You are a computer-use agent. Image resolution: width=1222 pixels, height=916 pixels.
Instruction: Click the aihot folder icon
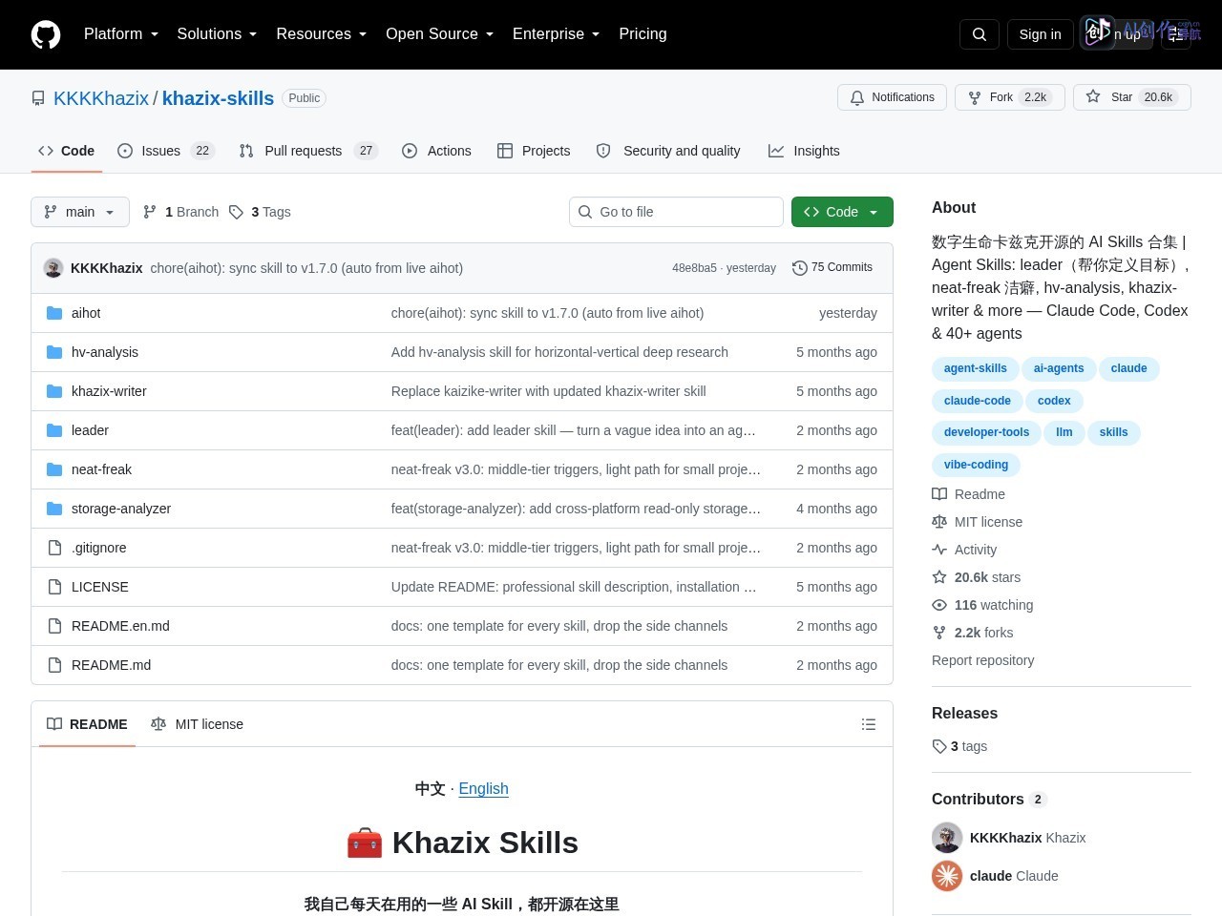click(x=54, y=313)
